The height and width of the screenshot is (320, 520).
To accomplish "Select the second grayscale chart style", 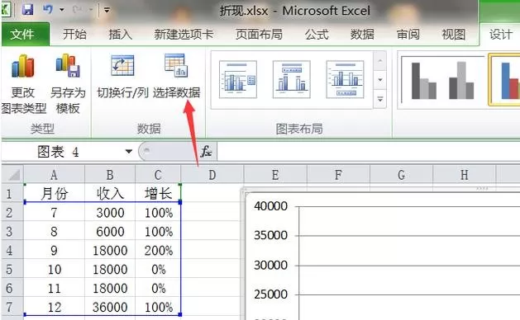I will tap(461, 81).
